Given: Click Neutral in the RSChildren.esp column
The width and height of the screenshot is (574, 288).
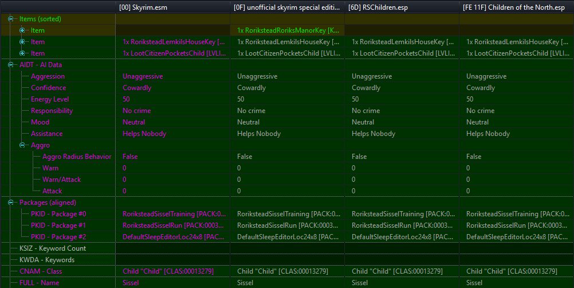Looking at the screenshot, I should [363, 122].
